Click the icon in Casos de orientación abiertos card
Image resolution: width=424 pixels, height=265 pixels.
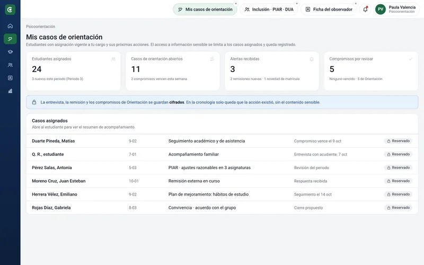pos(213,59)
